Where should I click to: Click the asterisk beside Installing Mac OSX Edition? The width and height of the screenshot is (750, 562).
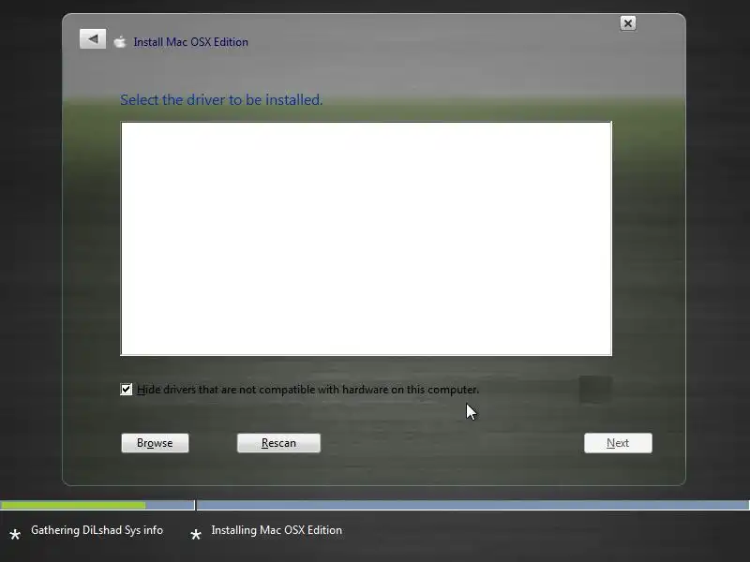[196, 534]
